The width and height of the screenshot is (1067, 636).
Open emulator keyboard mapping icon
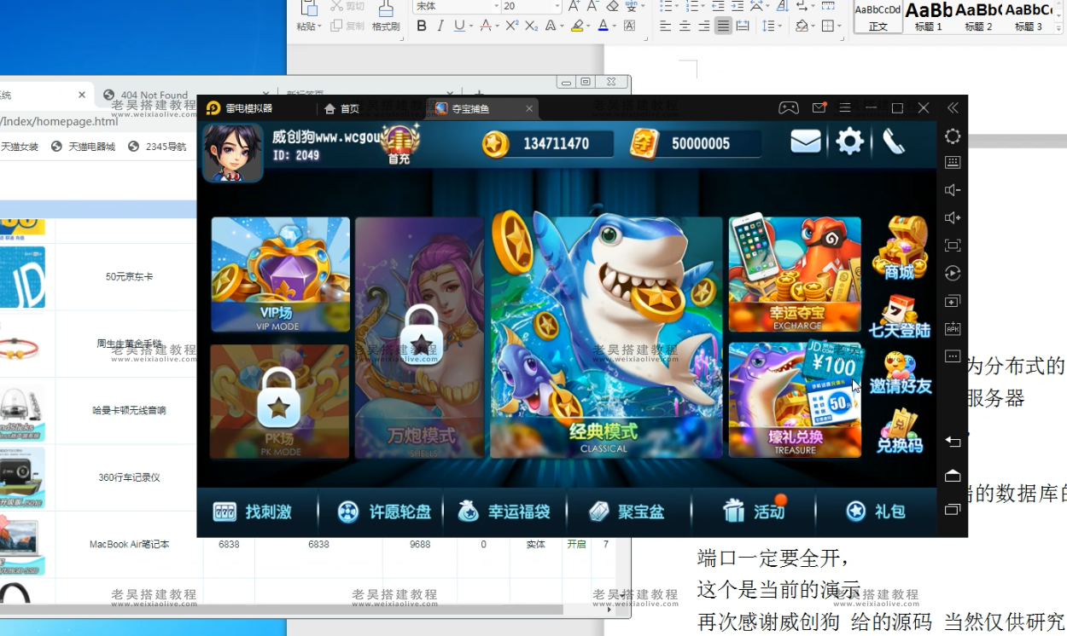(x=953, y=163)
